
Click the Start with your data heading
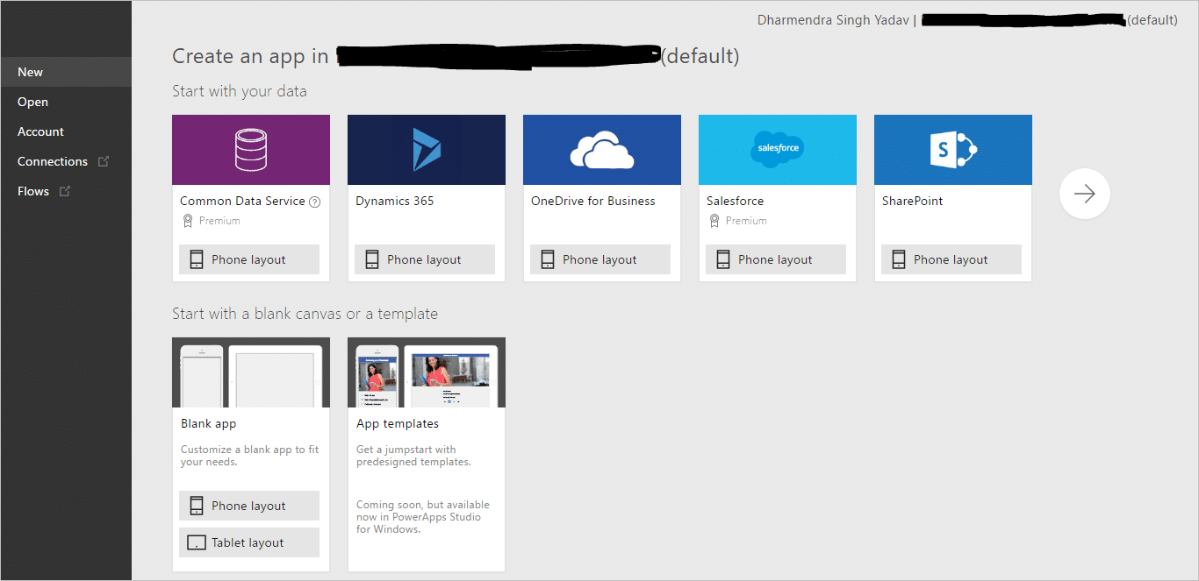(x=240, y=91)
